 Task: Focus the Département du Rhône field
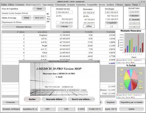24,22
